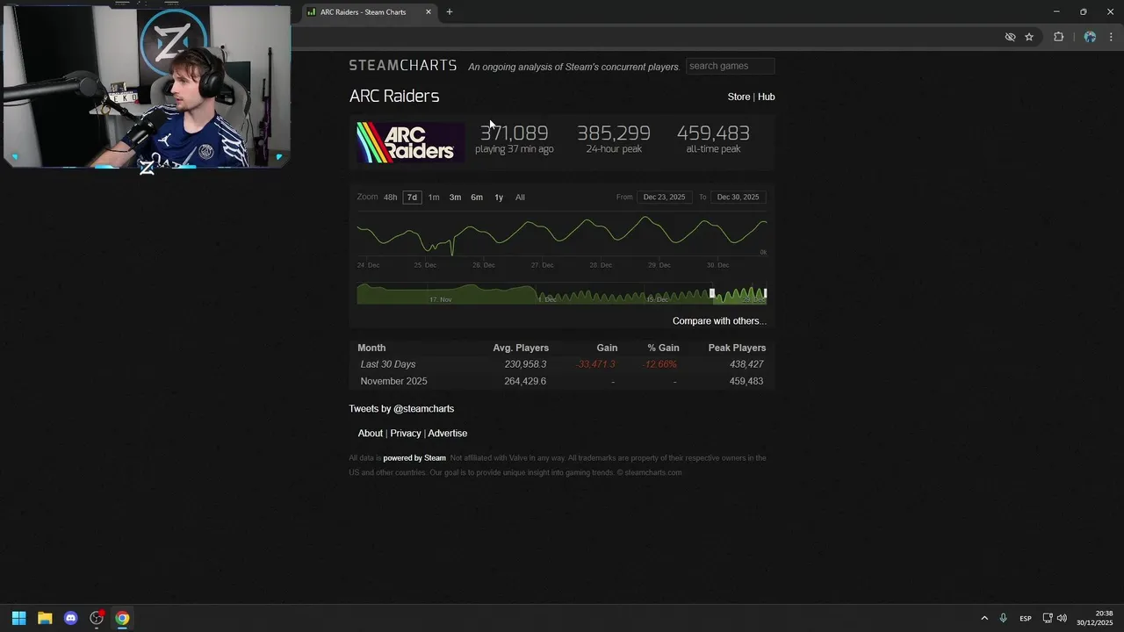
Task: Open the SteamCharts home logo
Action: click(403, 66)
